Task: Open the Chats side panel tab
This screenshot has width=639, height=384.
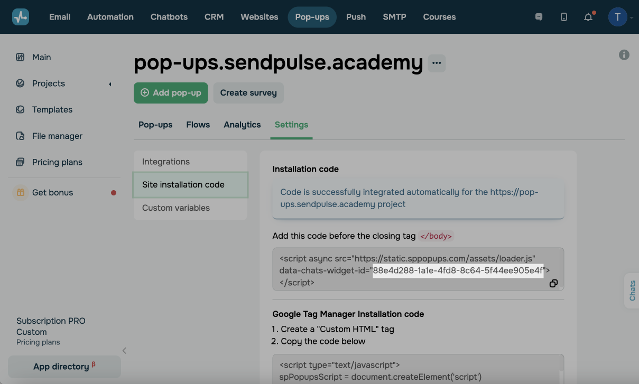Action: click(632, 291)
